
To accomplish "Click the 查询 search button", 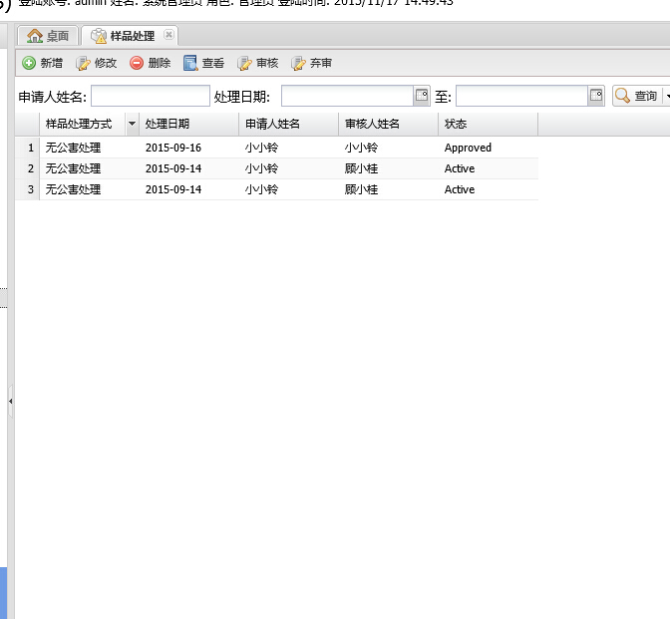I will pos(636,96).
